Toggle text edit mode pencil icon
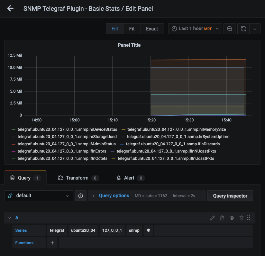Image resolution: width=265 pixels, height=256 pixels. [212, 218]
